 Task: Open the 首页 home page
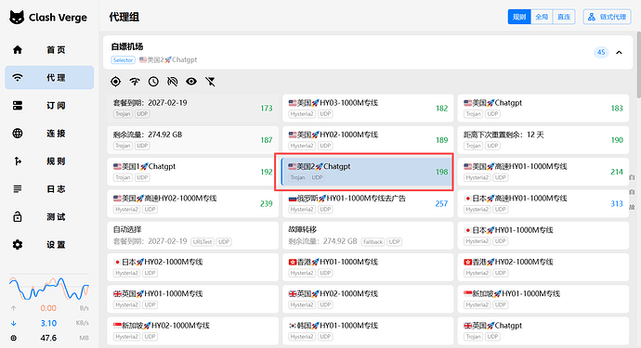(x=49, y=50)
